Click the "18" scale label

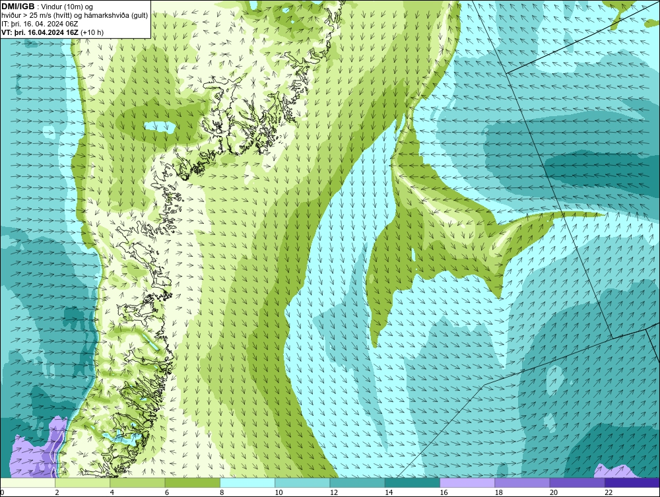499,493
